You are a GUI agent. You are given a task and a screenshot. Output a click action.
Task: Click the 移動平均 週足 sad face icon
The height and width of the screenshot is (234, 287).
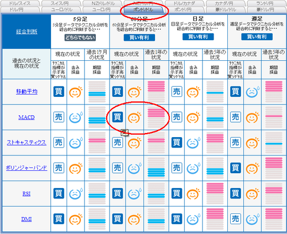click(x=253, y=92)
